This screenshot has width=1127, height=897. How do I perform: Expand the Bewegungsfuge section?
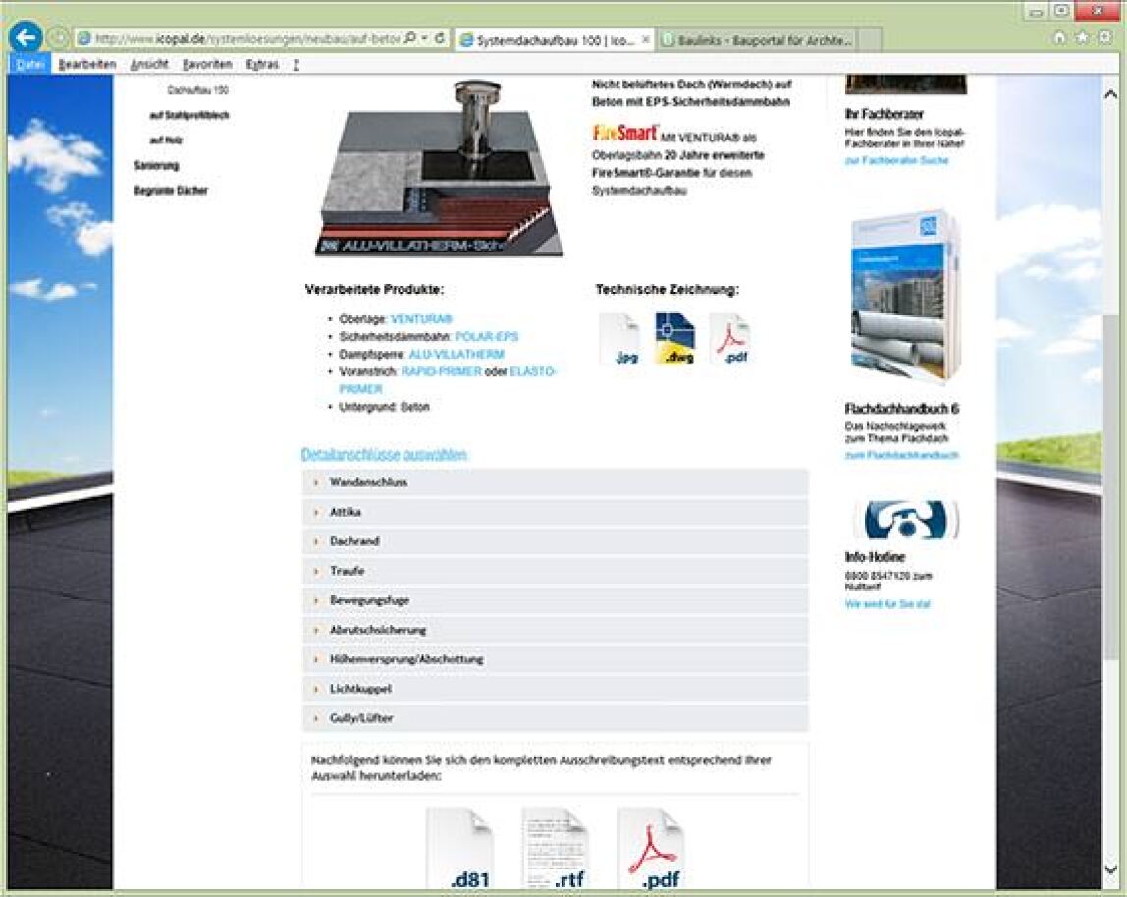(555, 600)
